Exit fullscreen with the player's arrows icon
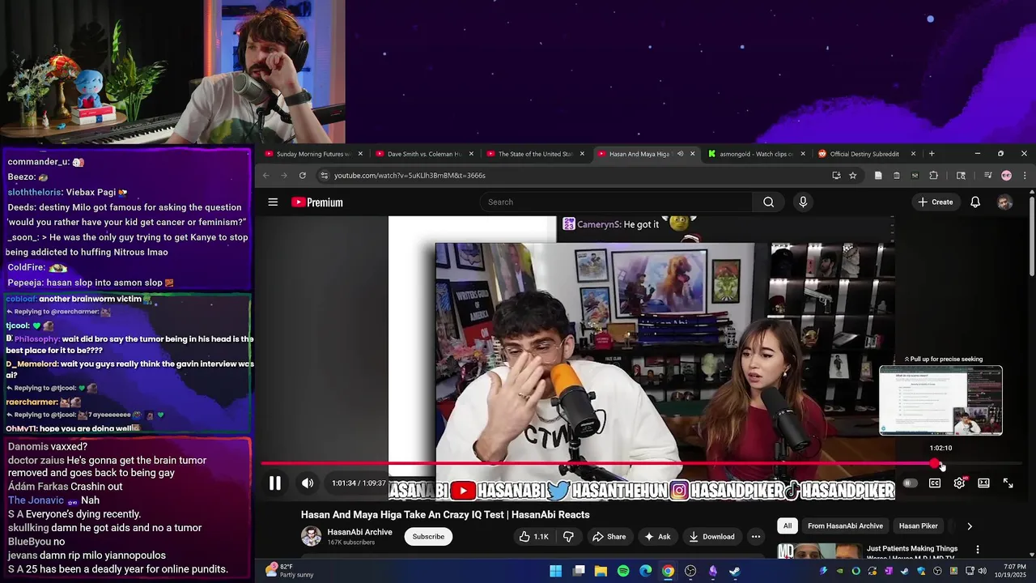This screenshot has height=583, width=1036. coord(1008,483)
